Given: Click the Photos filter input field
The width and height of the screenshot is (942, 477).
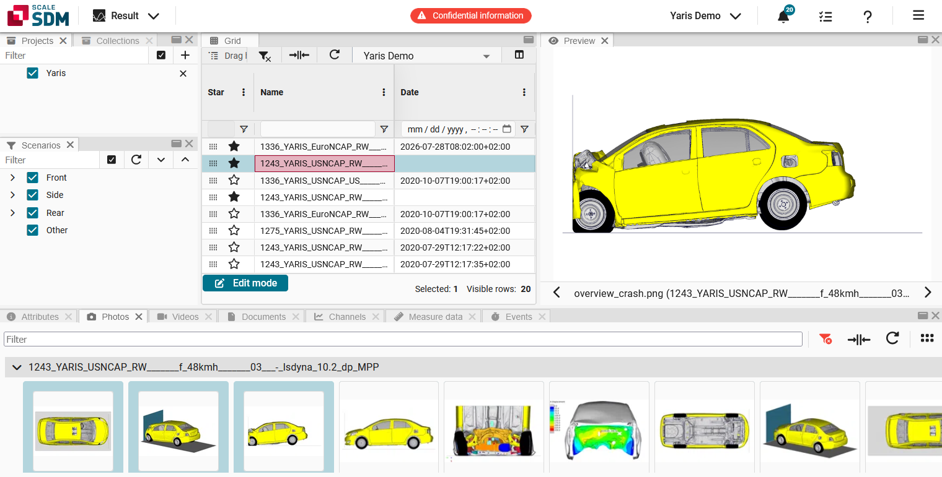Looking at the screenshot, I should click(403, 339).
